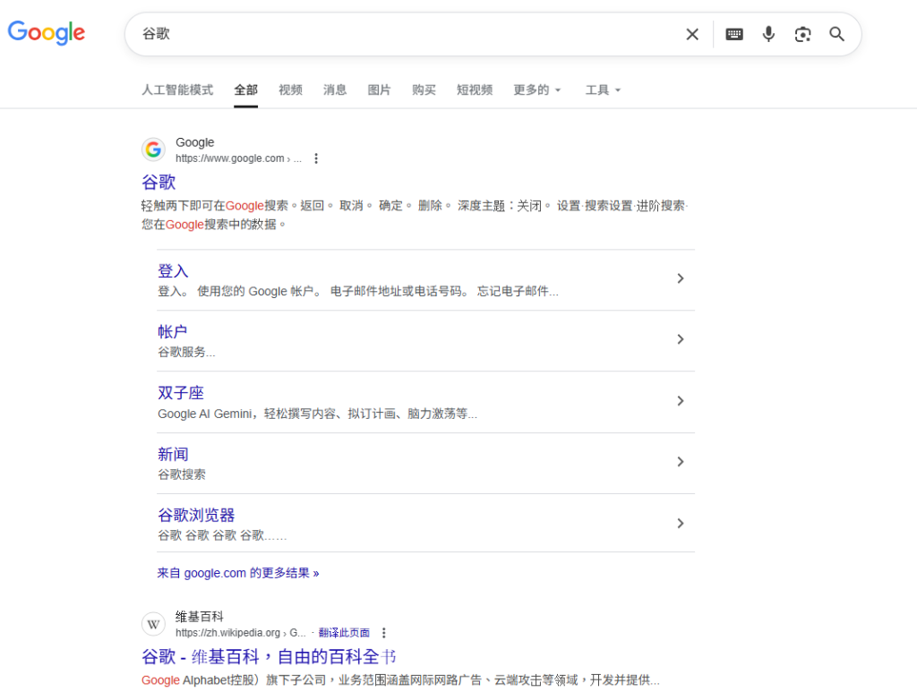917x692 pixels.
Task: Open 来自 google.com 的更多结果 link
Action: click(237, 572)
